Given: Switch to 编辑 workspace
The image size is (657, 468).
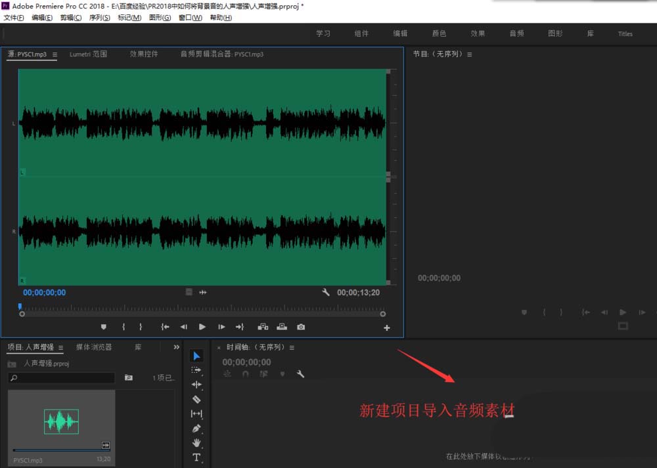Looking at the screenshot, I should pos(400,33).
